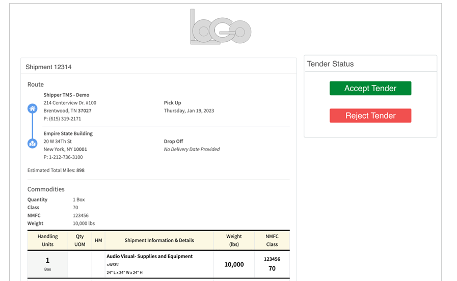The height and width of the screenshot is (281, 457).
Task: Click the shipper phone number (615) 319-2171
Action: click(x=62, y=119)
